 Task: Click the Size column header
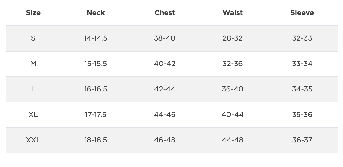33,13
